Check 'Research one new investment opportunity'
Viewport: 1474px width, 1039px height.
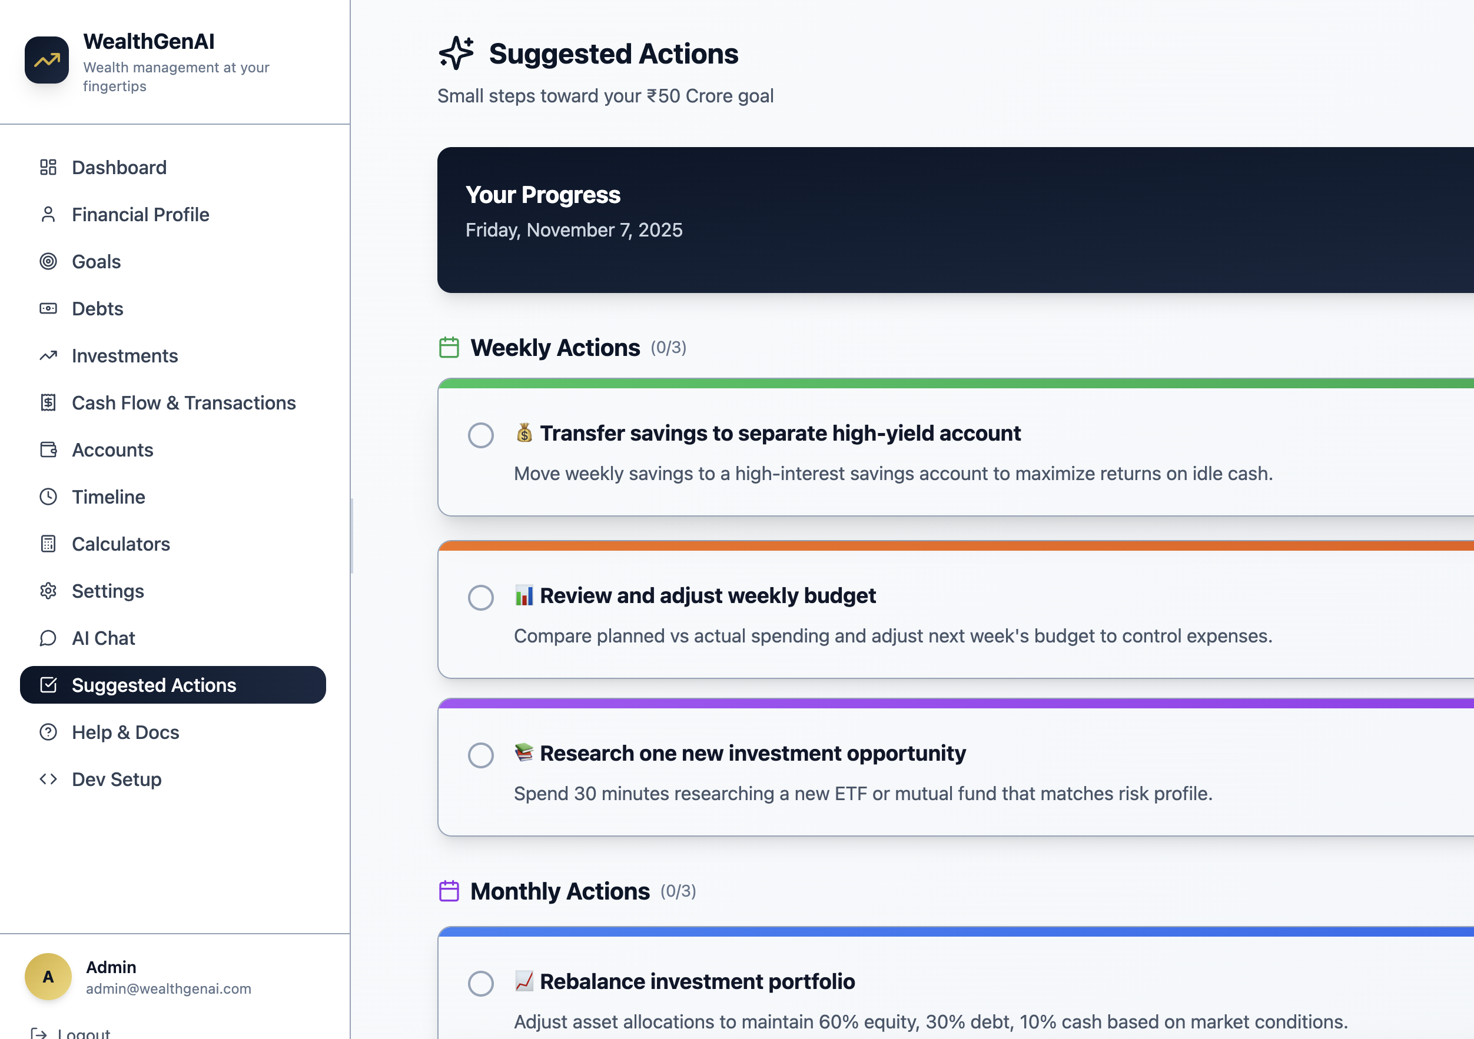click(x=480, y=755)
